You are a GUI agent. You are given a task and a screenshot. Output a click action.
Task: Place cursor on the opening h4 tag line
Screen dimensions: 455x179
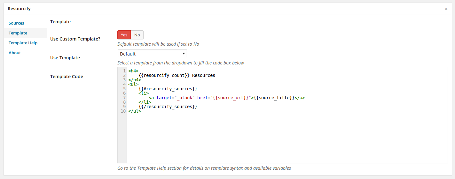[133, 71]
